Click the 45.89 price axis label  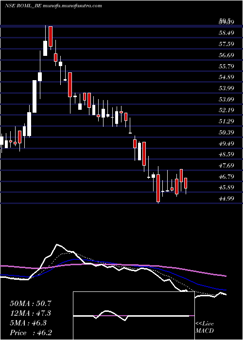(x=226, y=187)
